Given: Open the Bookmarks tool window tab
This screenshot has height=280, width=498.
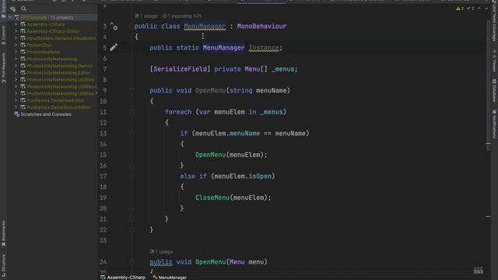Looking at the screenshot, I should pos(3,233).
